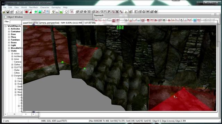Expand the Door category
The image size is (222, 124).
(x=9, y=34)
